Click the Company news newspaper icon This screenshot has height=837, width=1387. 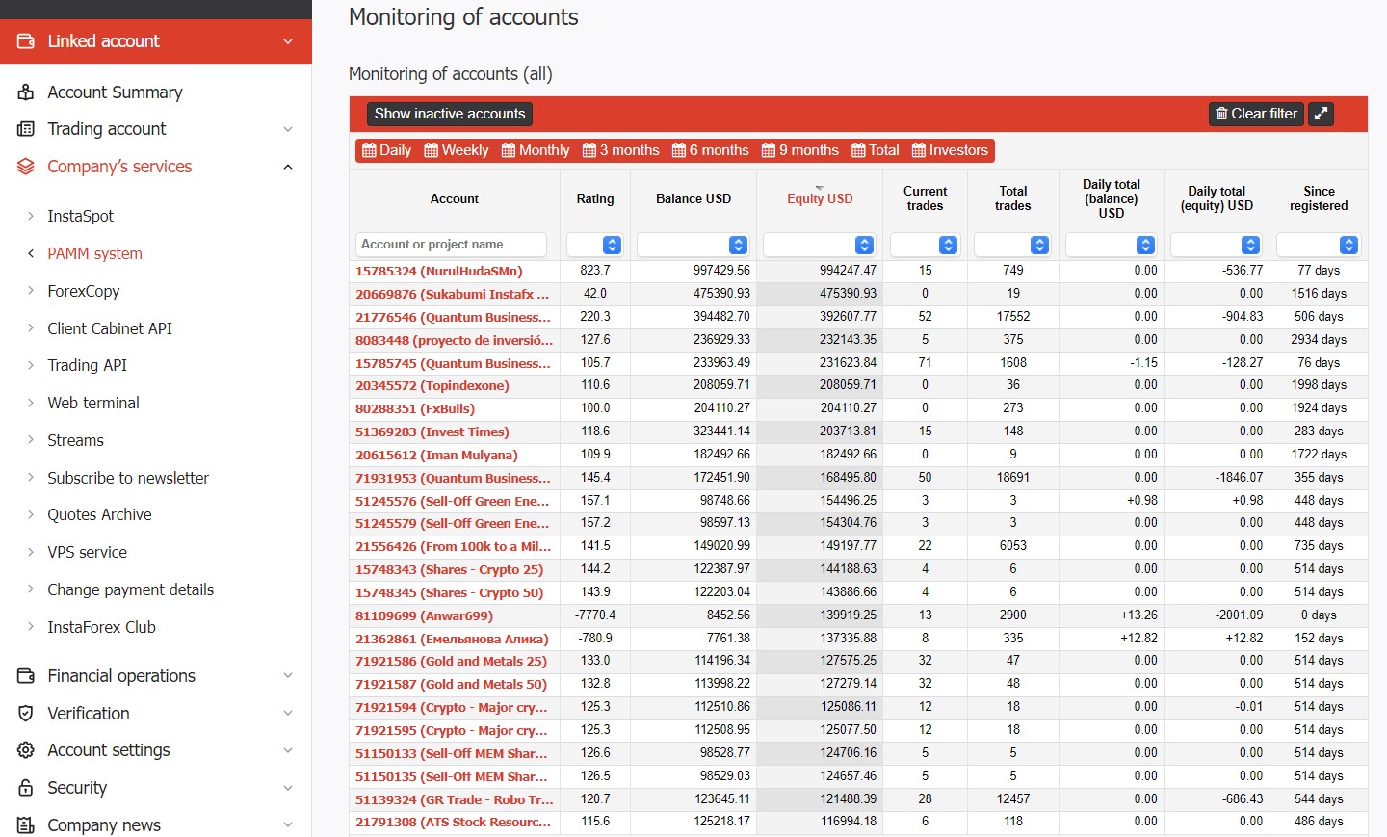point(26,825)
